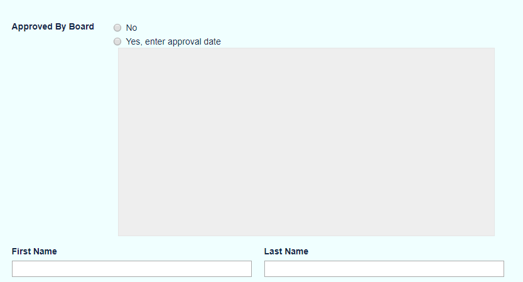Focus the input box under Last Name

384,269
